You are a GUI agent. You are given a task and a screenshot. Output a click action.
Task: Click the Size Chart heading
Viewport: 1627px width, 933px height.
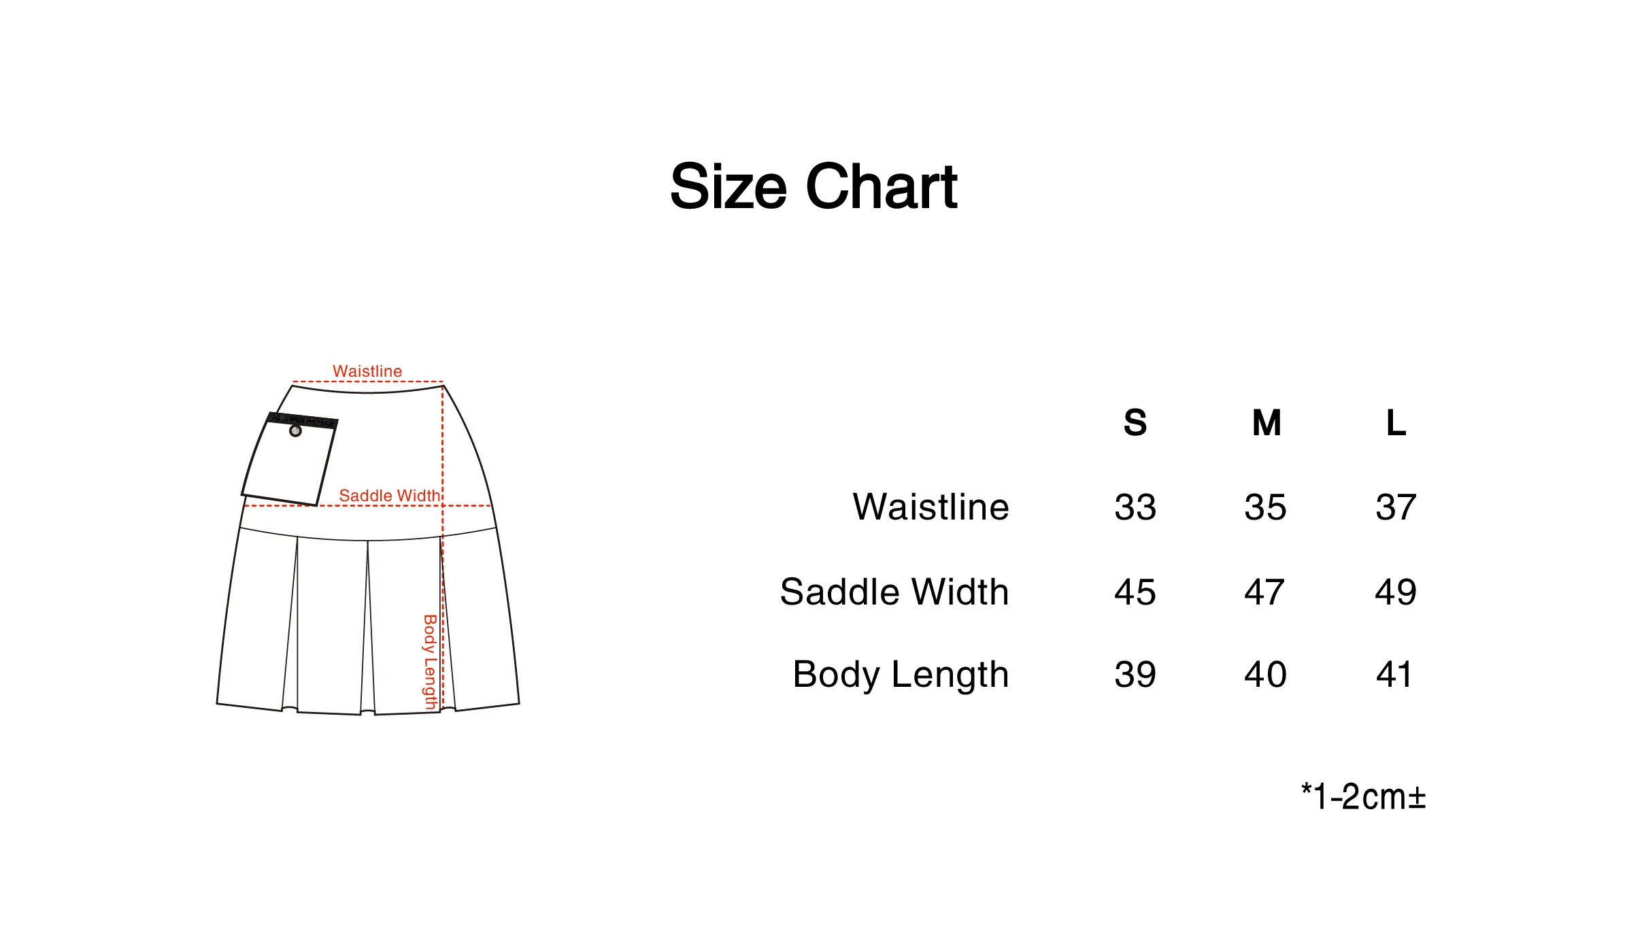click(813, 187)
